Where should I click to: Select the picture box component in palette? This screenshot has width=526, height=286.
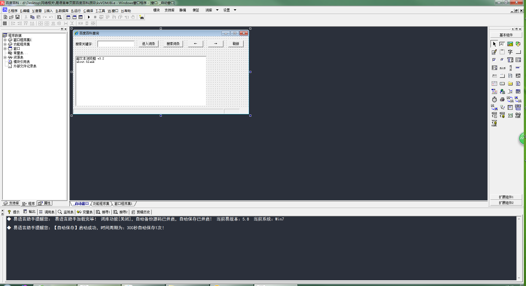[x=510, y=44]
